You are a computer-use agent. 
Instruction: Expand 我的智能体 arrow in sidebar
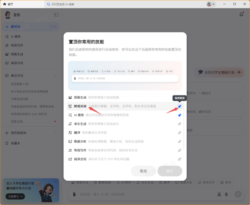[x=55, y=133]
